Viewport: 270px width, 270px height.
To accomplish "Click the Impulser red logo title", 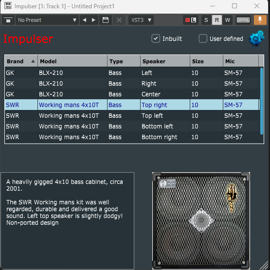I will [28, 39].
